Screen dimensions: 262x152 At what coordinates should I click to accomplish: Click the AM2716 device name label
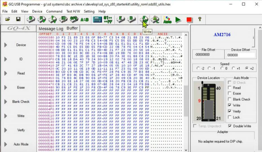222,35
